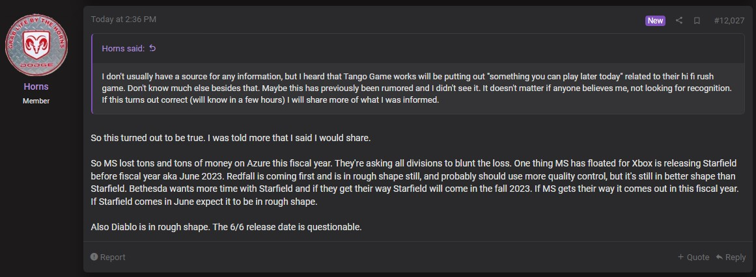
Task: Click the purple New badge
Action: click(x=655, y=21)
